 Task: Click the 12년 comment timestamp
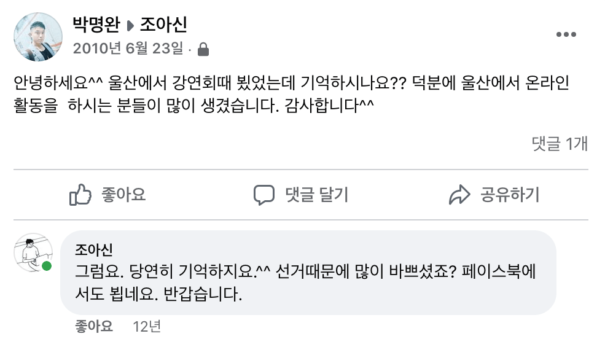(146, 326)
